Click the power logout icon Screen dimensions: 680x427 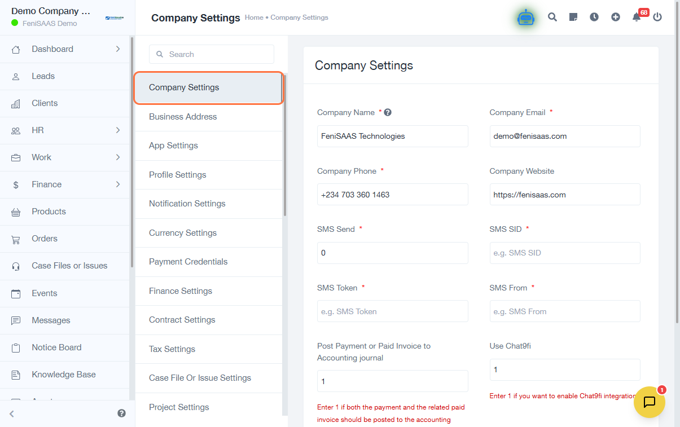click(x=657, y=17)
